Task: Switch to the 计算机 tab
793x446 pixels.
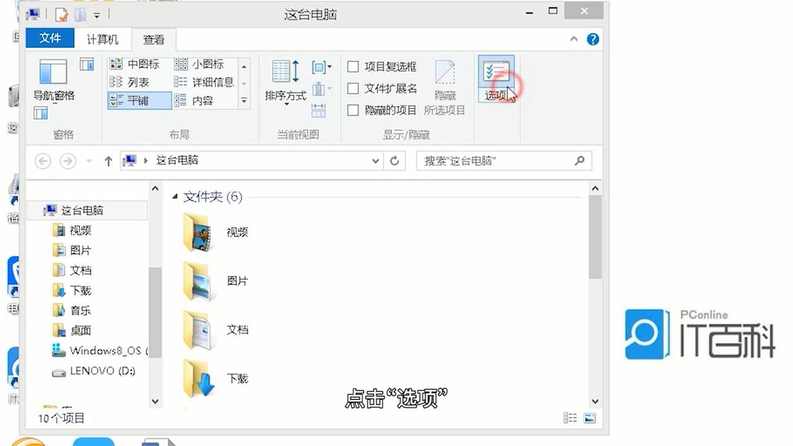Action: coord(102,39)
